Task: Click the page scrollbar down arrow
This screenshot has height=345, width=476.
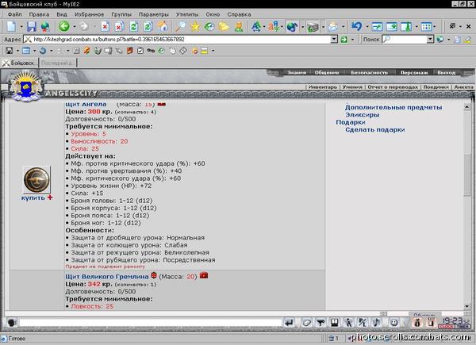Action: click(467, 306)
